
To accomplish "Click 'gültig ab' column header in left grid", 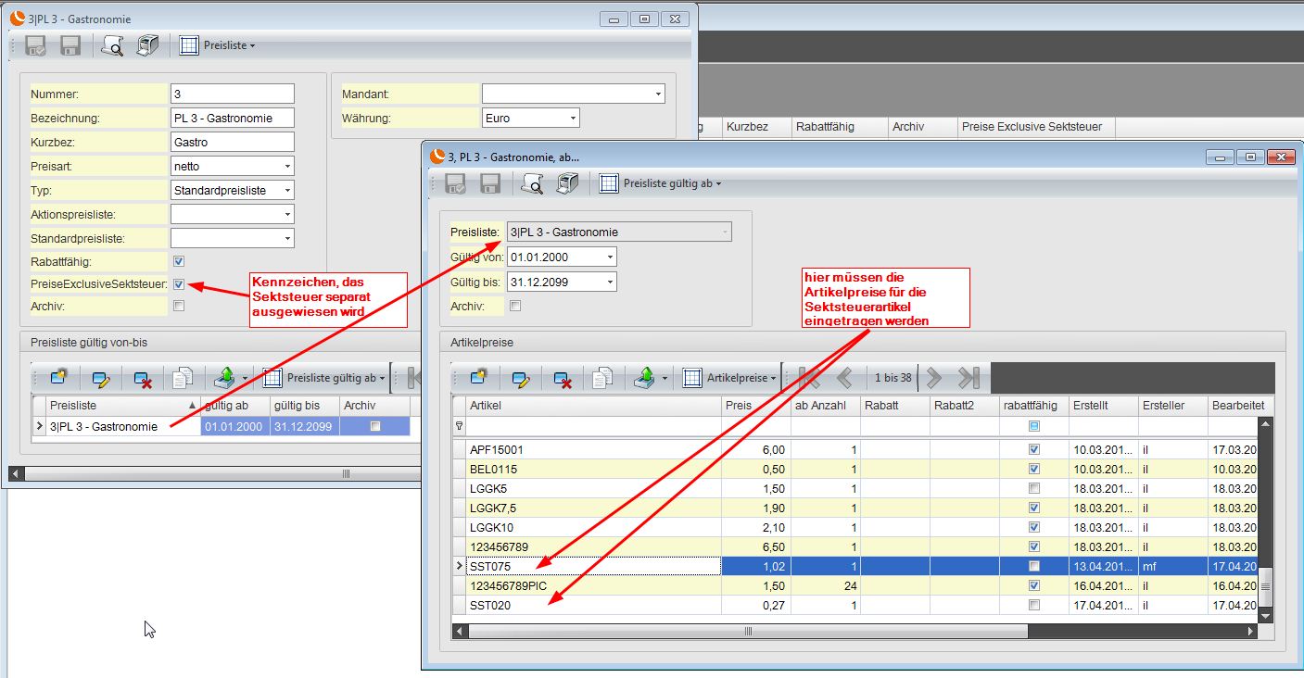I will [234, 406].
